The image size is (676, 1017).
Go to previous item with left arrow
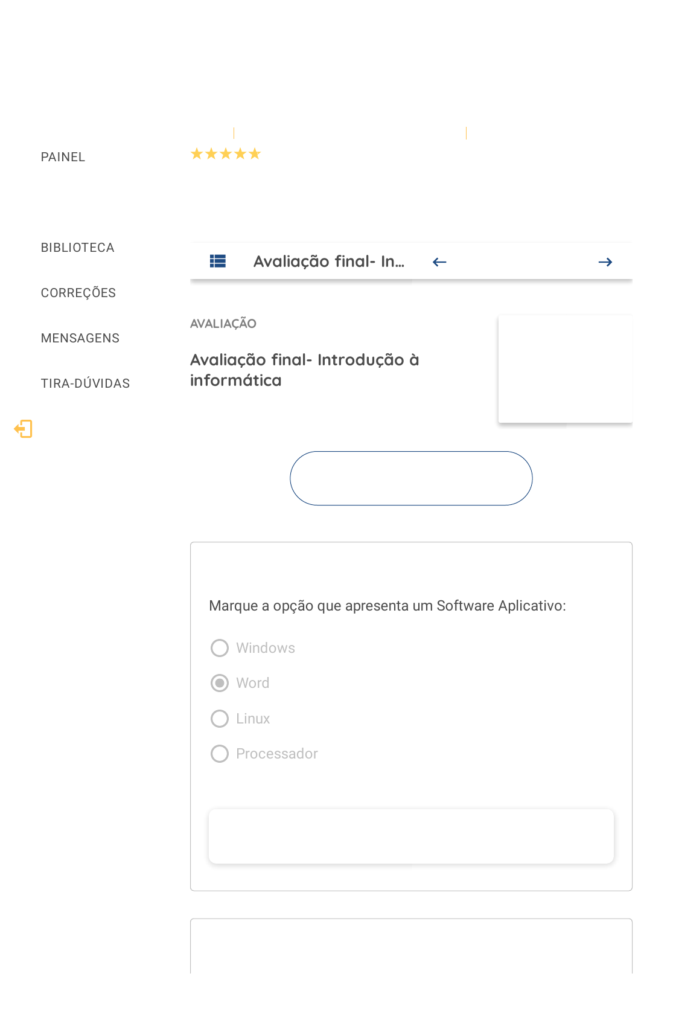[x=439, y=262]
